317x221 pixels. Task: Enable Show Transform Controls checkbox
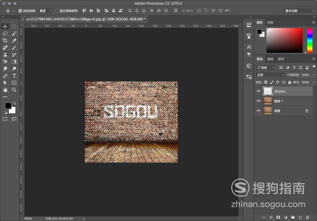pos(57,11)
